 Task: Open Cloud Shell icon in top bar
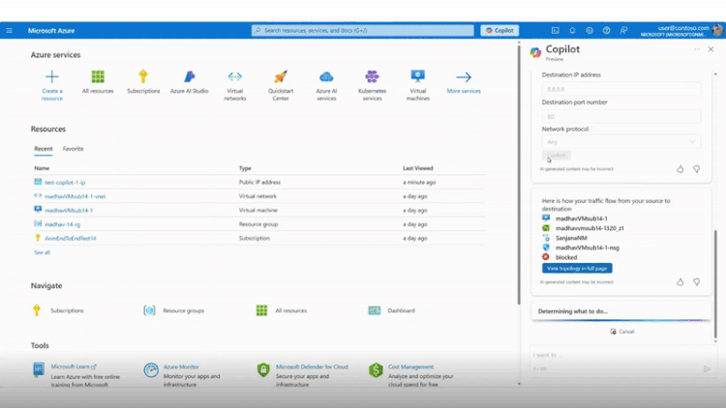click(x=556, y=31)
